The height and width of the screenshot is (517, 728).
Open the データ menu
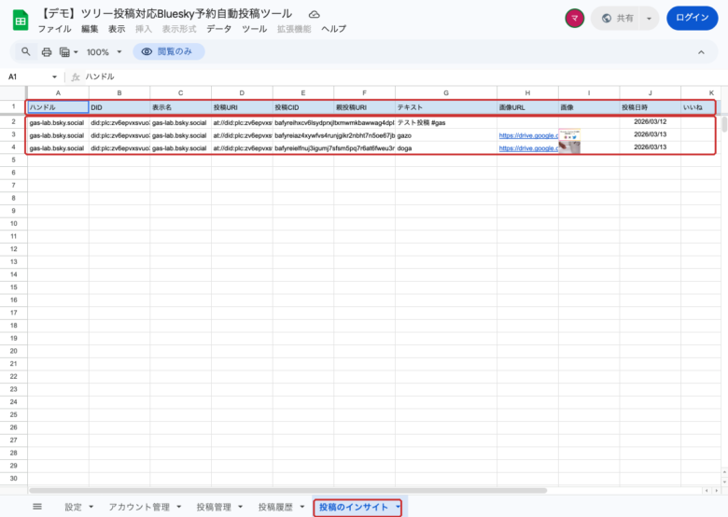[x=218, y=29]
